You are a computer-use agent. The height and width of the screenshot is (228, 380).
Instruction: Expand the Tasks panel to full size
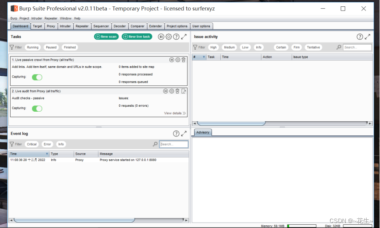(184, 36)
